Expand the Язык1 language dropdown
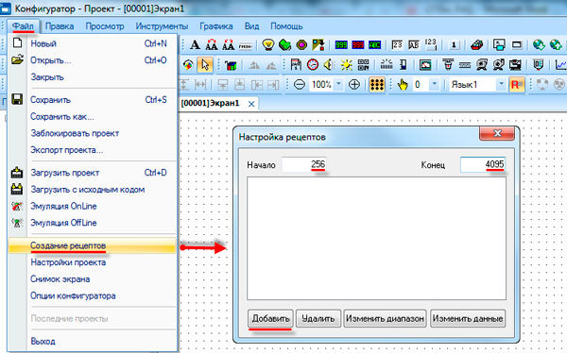 click(501, 85)
